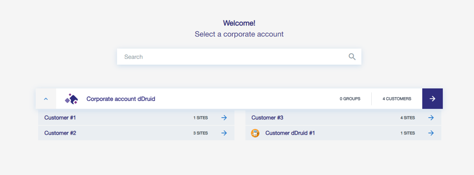This screenshot has height=175, width=474.
Task: Open Customer #1 using its arrow icon
Action: [x=224, y=117]
